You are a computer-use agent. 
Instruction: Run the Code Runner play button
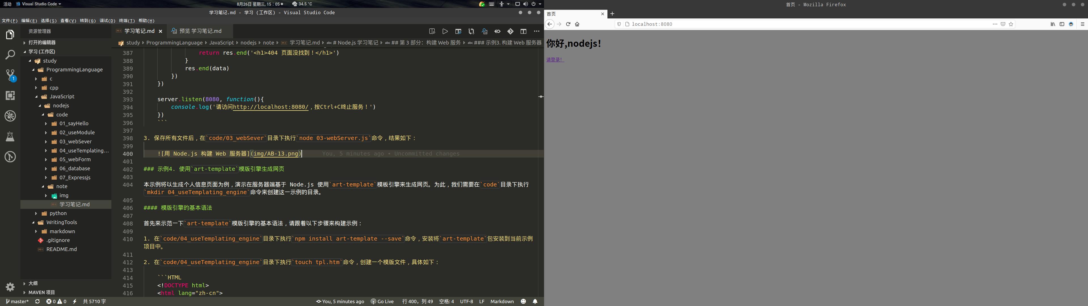445,31
